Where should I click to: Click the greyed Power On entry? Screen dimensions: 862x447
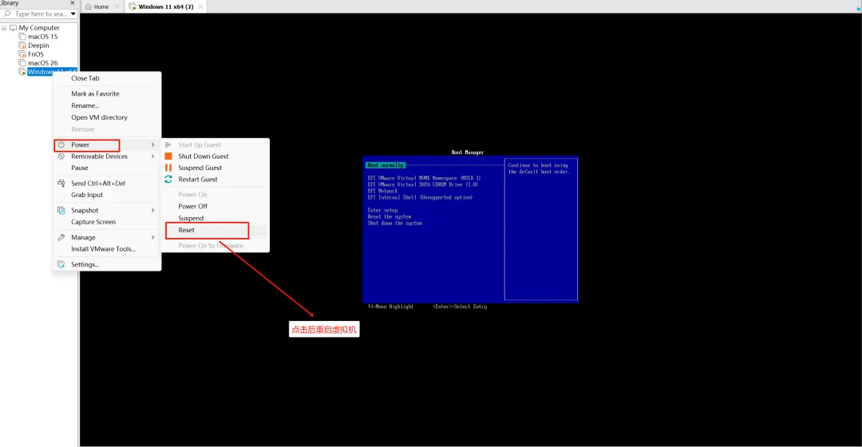point(192,194)
